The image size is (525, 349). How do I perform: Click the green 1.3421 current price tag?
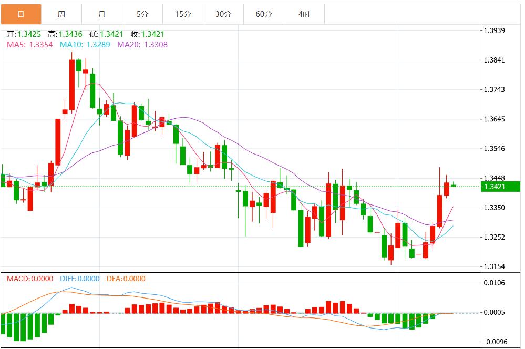tap(500, 187)
